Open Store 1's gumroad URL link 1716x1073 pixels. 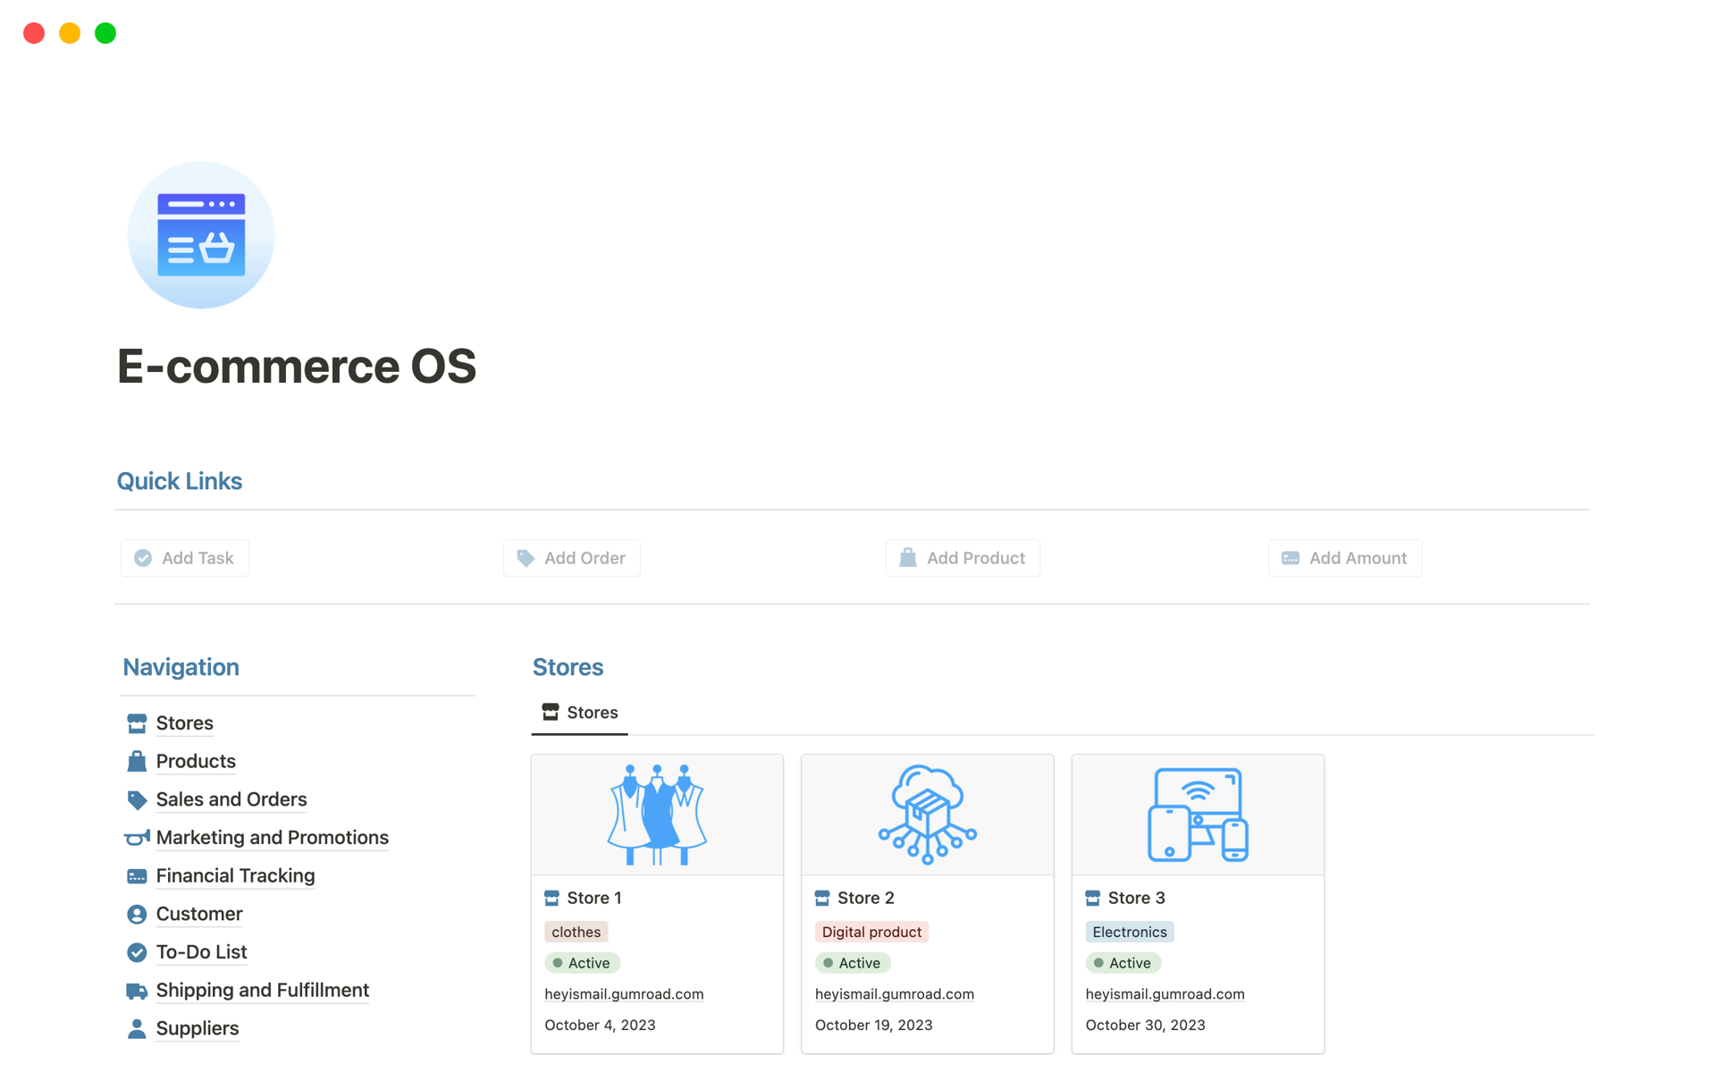(624, 994)
